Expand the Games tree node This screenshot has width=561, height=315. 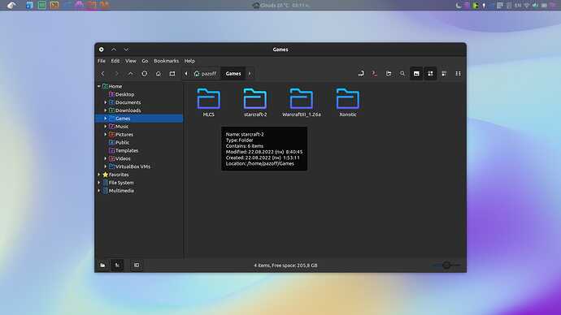[106, 119]
